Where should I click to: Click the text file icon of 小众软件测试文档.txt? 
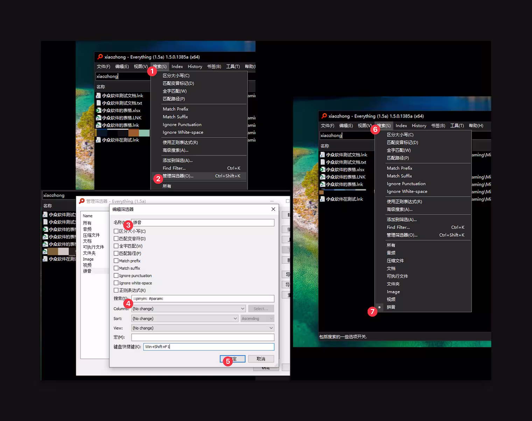pos(98,103)
